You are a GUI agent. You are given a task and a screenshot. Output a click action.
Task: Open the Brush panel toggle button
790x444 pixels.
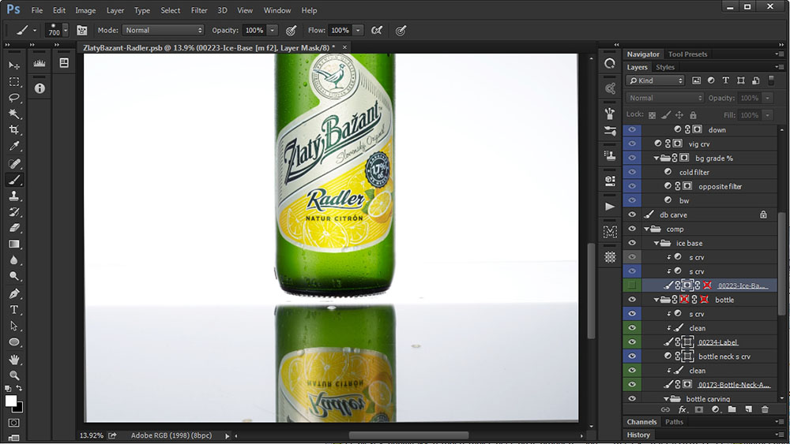[x=81, y=30]
